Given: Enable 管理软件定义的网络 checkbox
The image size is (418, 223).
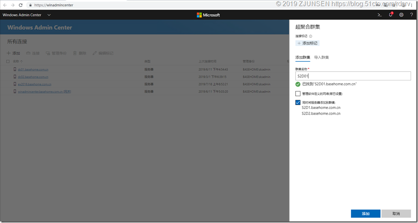Looking at the screenshot, I should [x=298, y=93].
